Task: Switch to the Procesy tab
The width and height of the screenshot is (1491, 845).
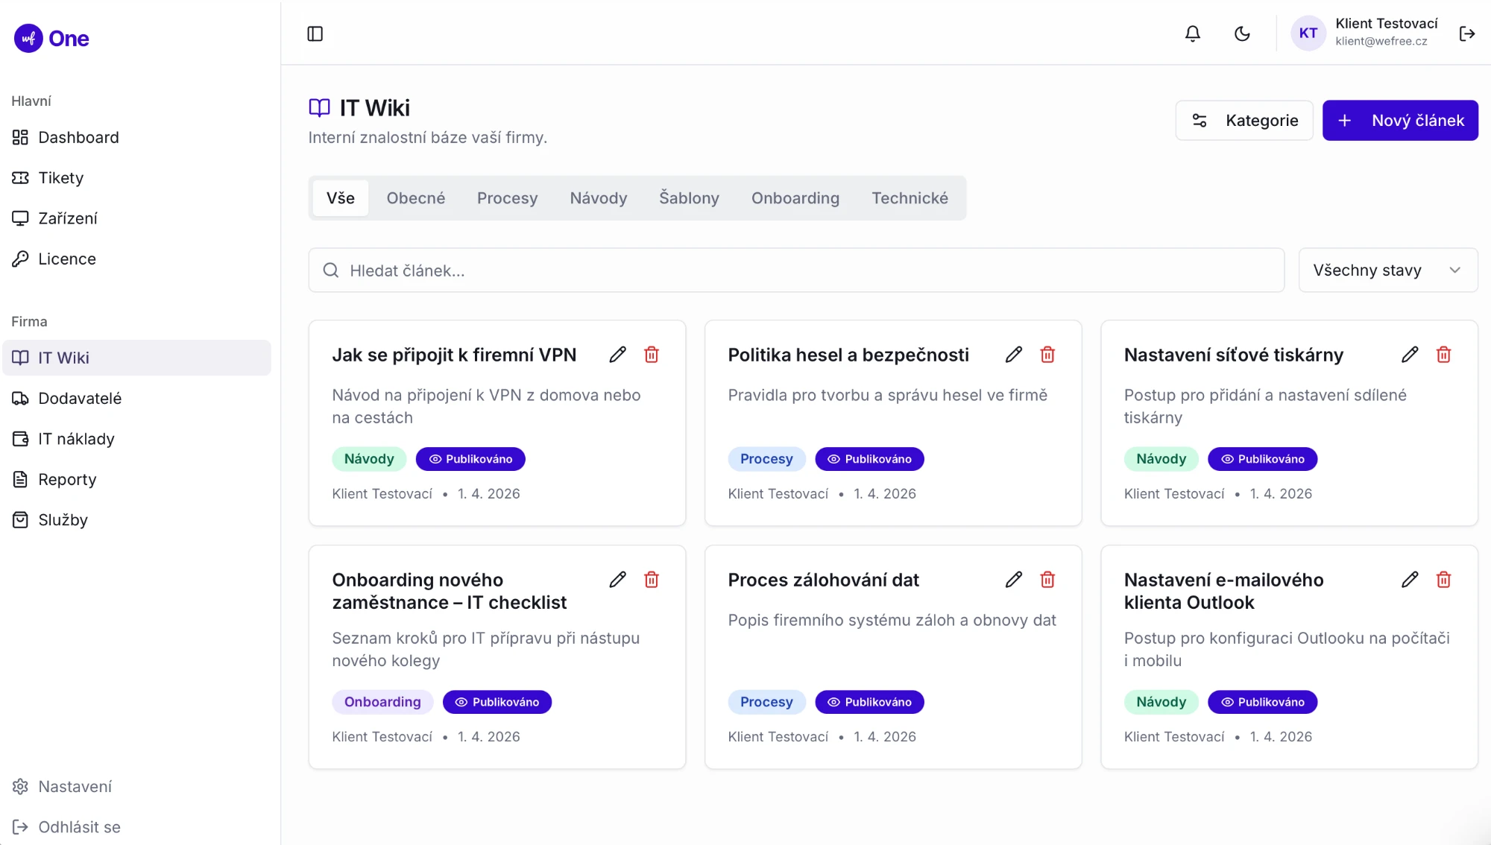Action: click(x=507, y=198)
